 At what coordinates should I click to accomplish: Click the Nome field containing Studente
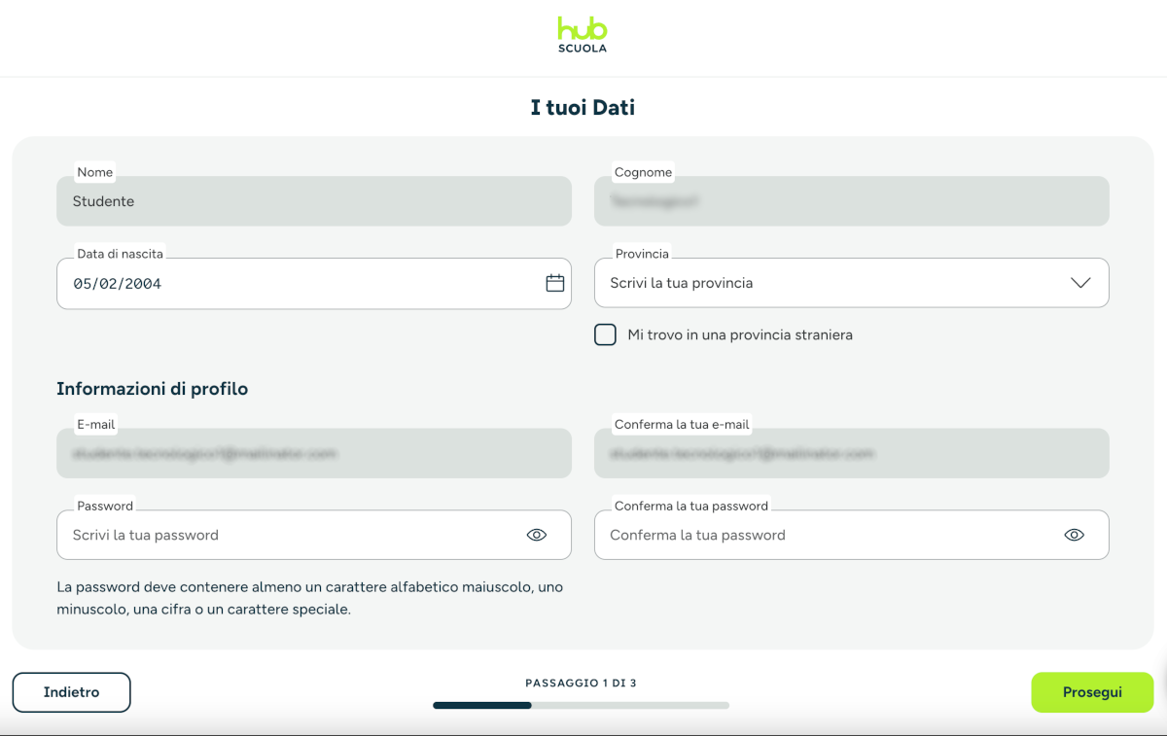tap(314, 201)
